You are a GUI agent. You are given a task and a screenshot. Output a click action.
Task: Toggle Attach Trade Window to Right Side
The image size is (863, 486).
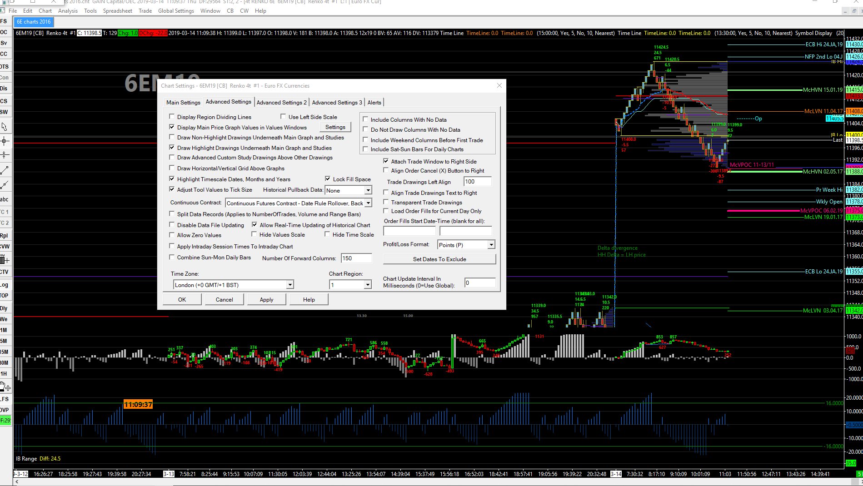tap(386, 161)
